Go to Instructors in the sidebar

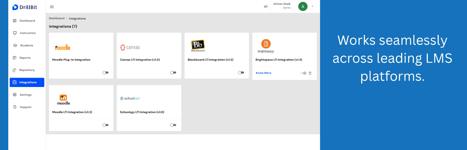coord(27,33)
